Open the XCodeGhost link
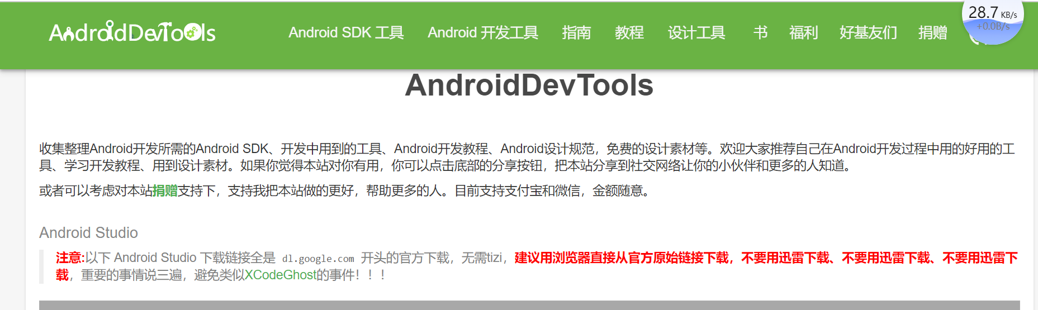The width and height of the screenshot is (1038, 310). coord(281,275)
